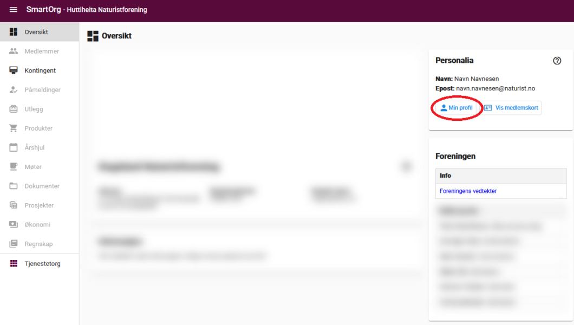Open Regnskap from the sidebar

coord(38,244)
